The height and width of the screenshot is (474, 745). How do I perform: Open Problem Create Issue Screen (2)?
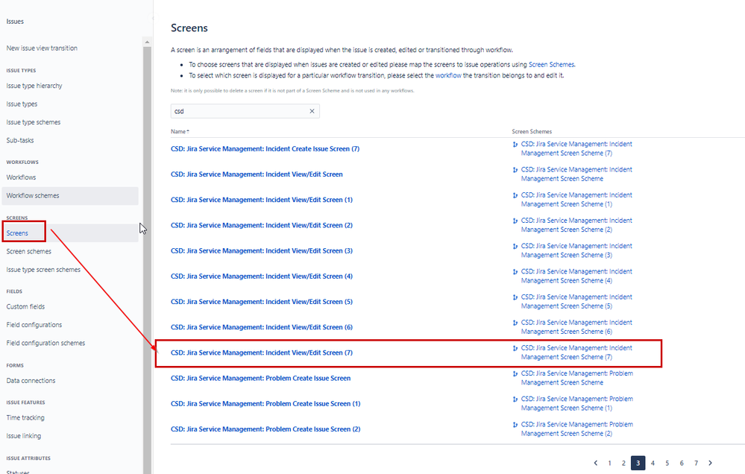[265, 429]
